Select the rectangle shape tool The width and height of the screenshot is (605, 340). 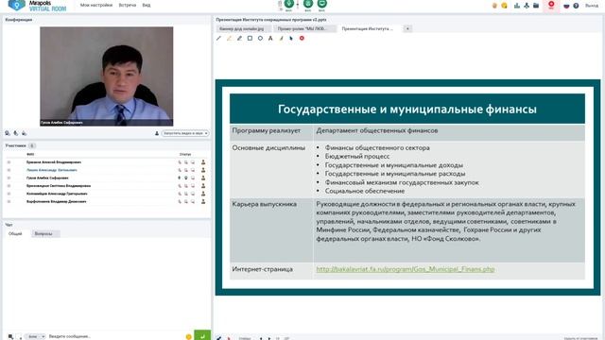pos(250,38)
